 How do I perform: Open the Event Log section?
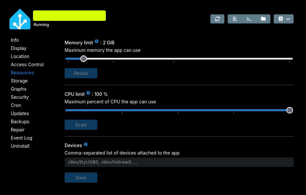pyautogui.click(x=21, y=138)
